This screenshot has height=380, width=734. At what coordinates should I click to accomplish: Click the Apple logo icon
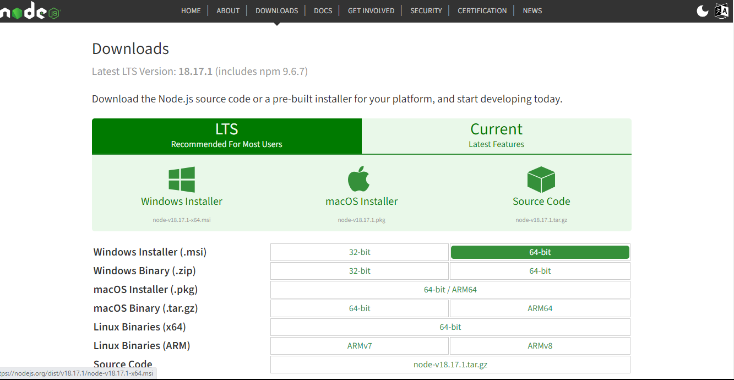click(359, 178)
